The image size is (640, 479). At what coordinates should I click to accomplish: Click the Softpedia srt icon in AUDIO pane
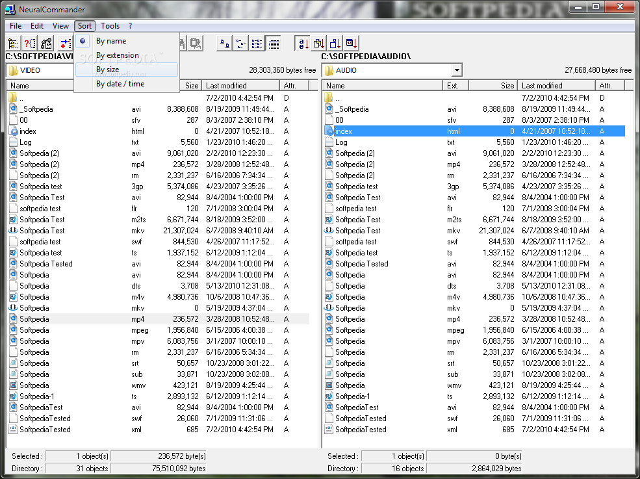click(x=329, y=363)
